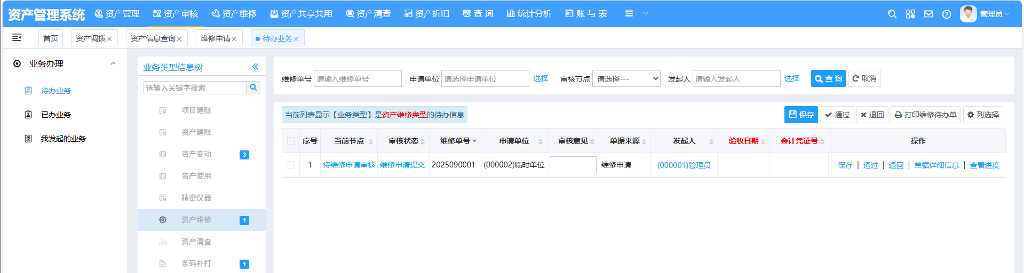Click the hamburger menu icon in navigation bar
Screen dimensions: 1024x273
pyautogui.click(x=629, y=14)
